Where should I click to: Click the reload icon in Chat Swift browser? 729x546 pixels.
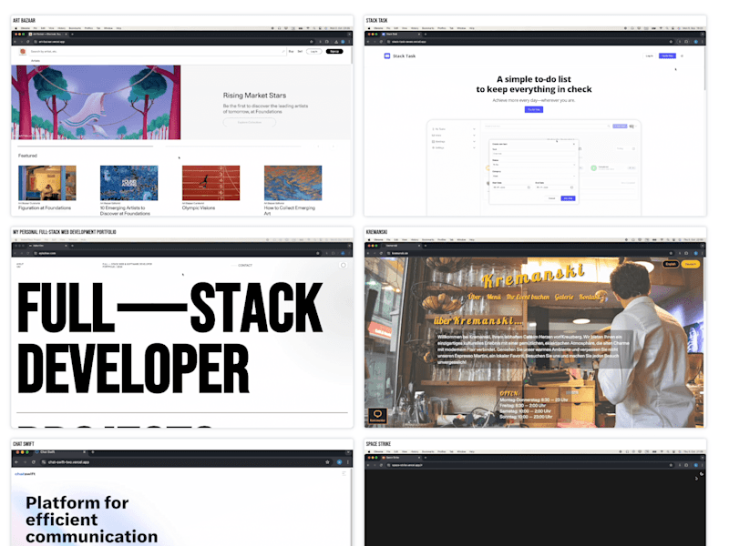(x=34, y=462)
